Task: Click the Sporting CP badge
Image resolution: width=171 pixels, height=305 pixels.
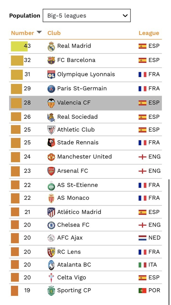Action: [x=51, y=290]
